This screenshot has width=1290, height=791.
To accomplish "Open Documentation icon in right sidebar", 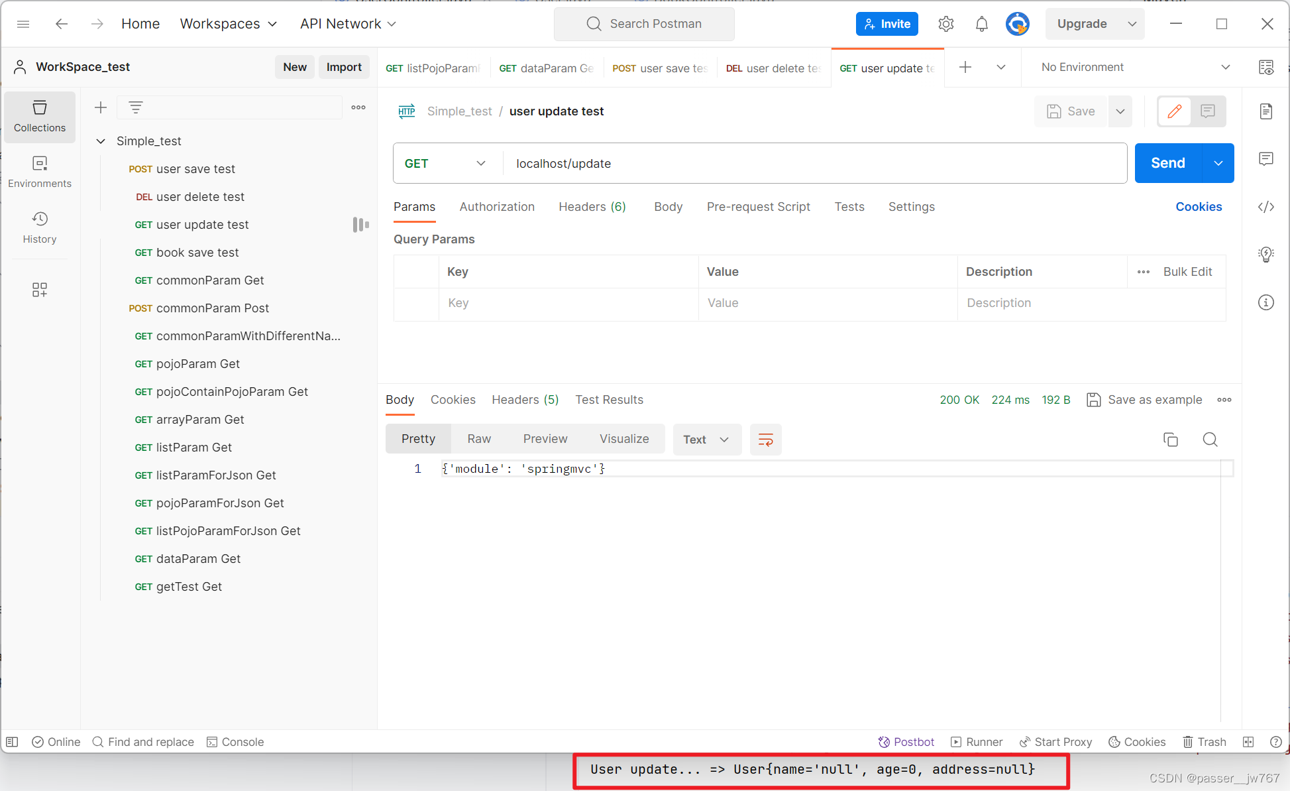I will click(1266, 111).
